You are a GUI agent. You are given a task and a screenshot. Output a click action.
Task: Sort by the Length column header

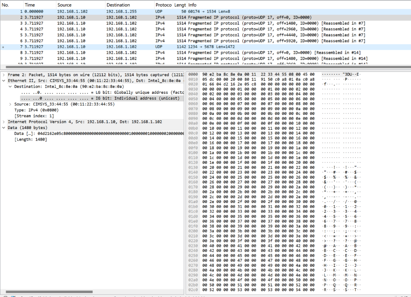pos(180,5)
